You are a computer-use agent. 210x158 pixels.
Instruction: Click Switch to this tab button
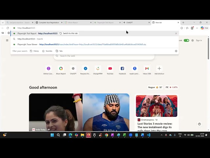[69, 34]
